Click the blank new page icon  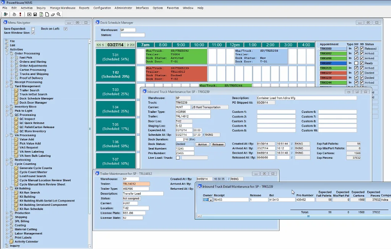pyautogui.click(x=47, y=15)
